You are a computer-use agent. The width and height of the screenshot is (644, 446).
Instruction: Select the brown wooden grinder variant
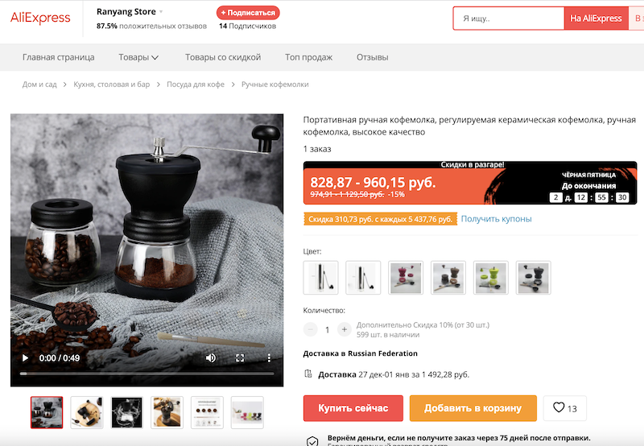(x=448, y=278)
